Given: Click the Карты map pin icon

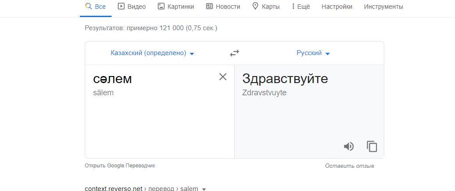Looking at the screenshot, I should pyautogui.click(x=255, y=7).
